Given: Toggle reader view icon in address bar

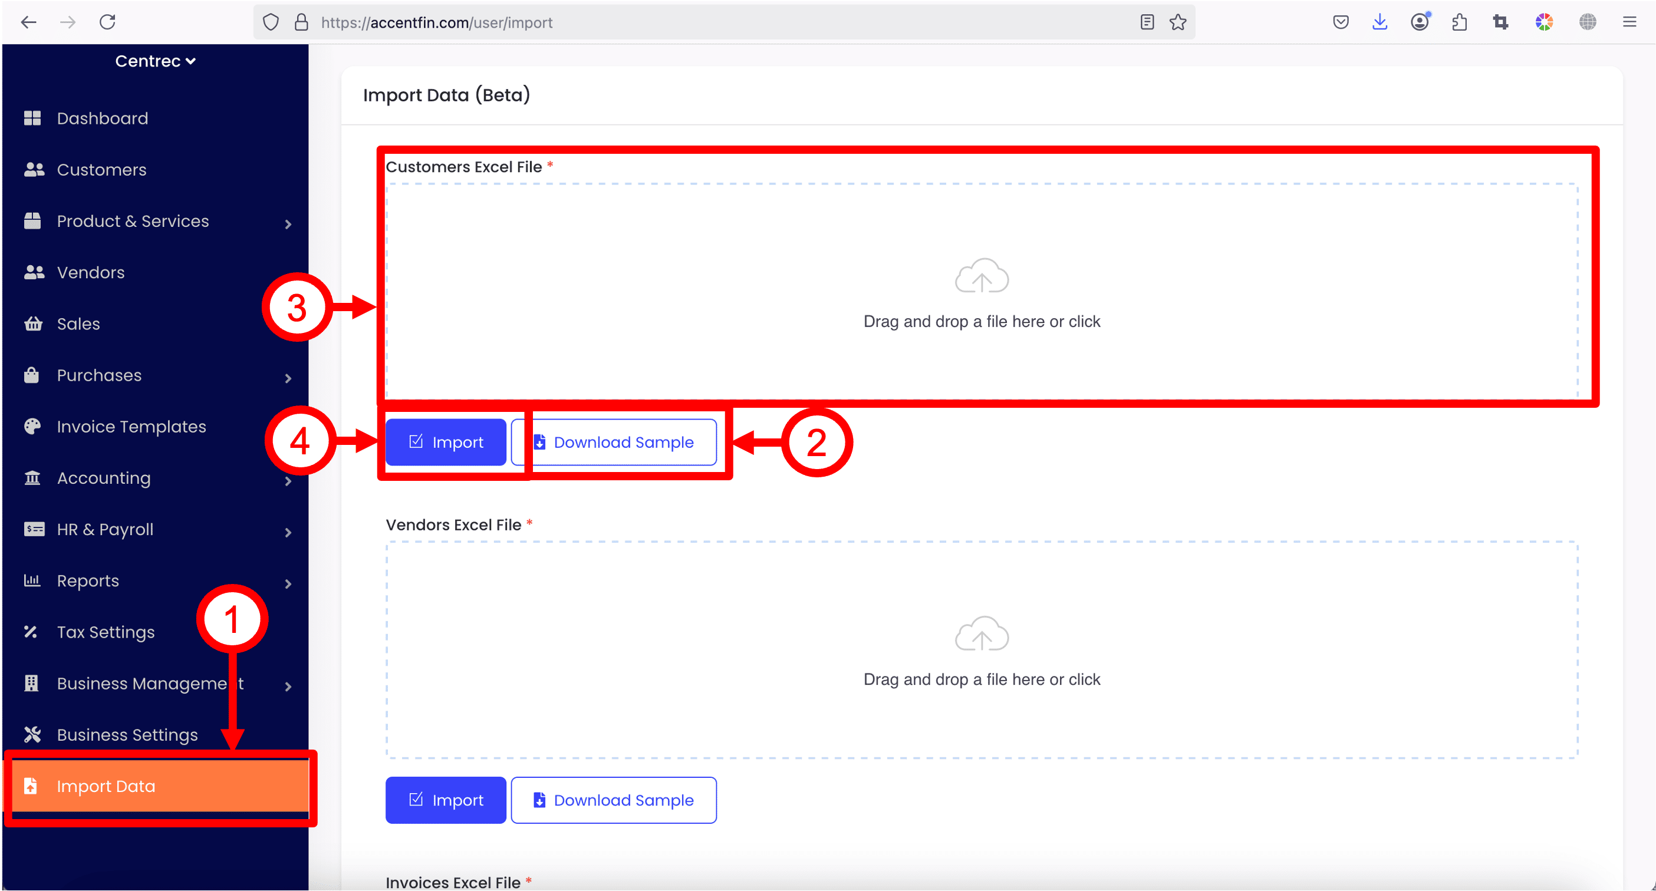Looking at the screenshot, I should (1147, 22).
